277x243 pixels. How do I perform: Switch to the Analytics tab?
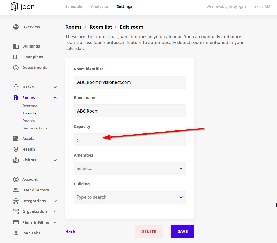coord(100,6)
